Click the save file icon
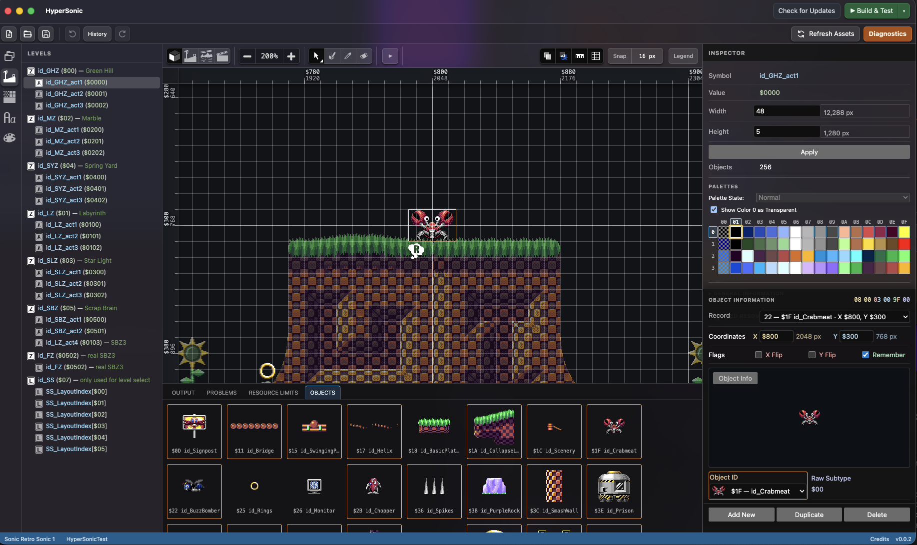Screen dimensions: 917x545 46,34
